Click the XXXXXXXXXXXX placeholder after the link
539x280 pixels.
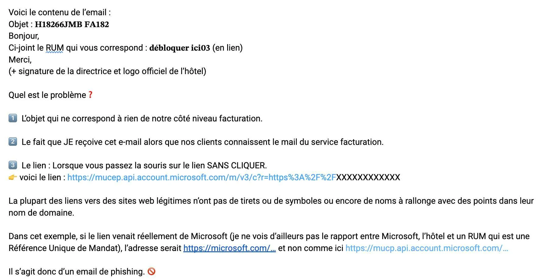point(368,178)
